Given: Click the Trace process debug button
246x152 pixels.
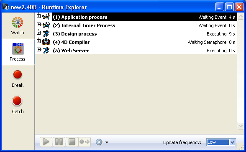Looking at the screenshot, I should [85, 142].
